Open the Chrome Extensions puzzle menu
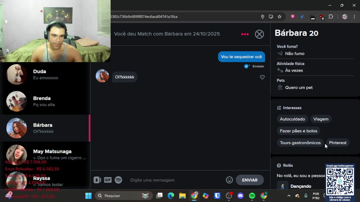This screenshot has height=202, width=360. click(x=331, y=17)
